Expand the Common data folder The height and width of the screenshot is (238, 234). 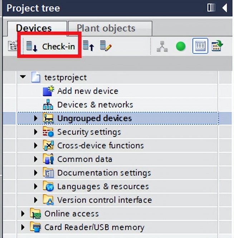pyautogui.click(x=36, y=159)
